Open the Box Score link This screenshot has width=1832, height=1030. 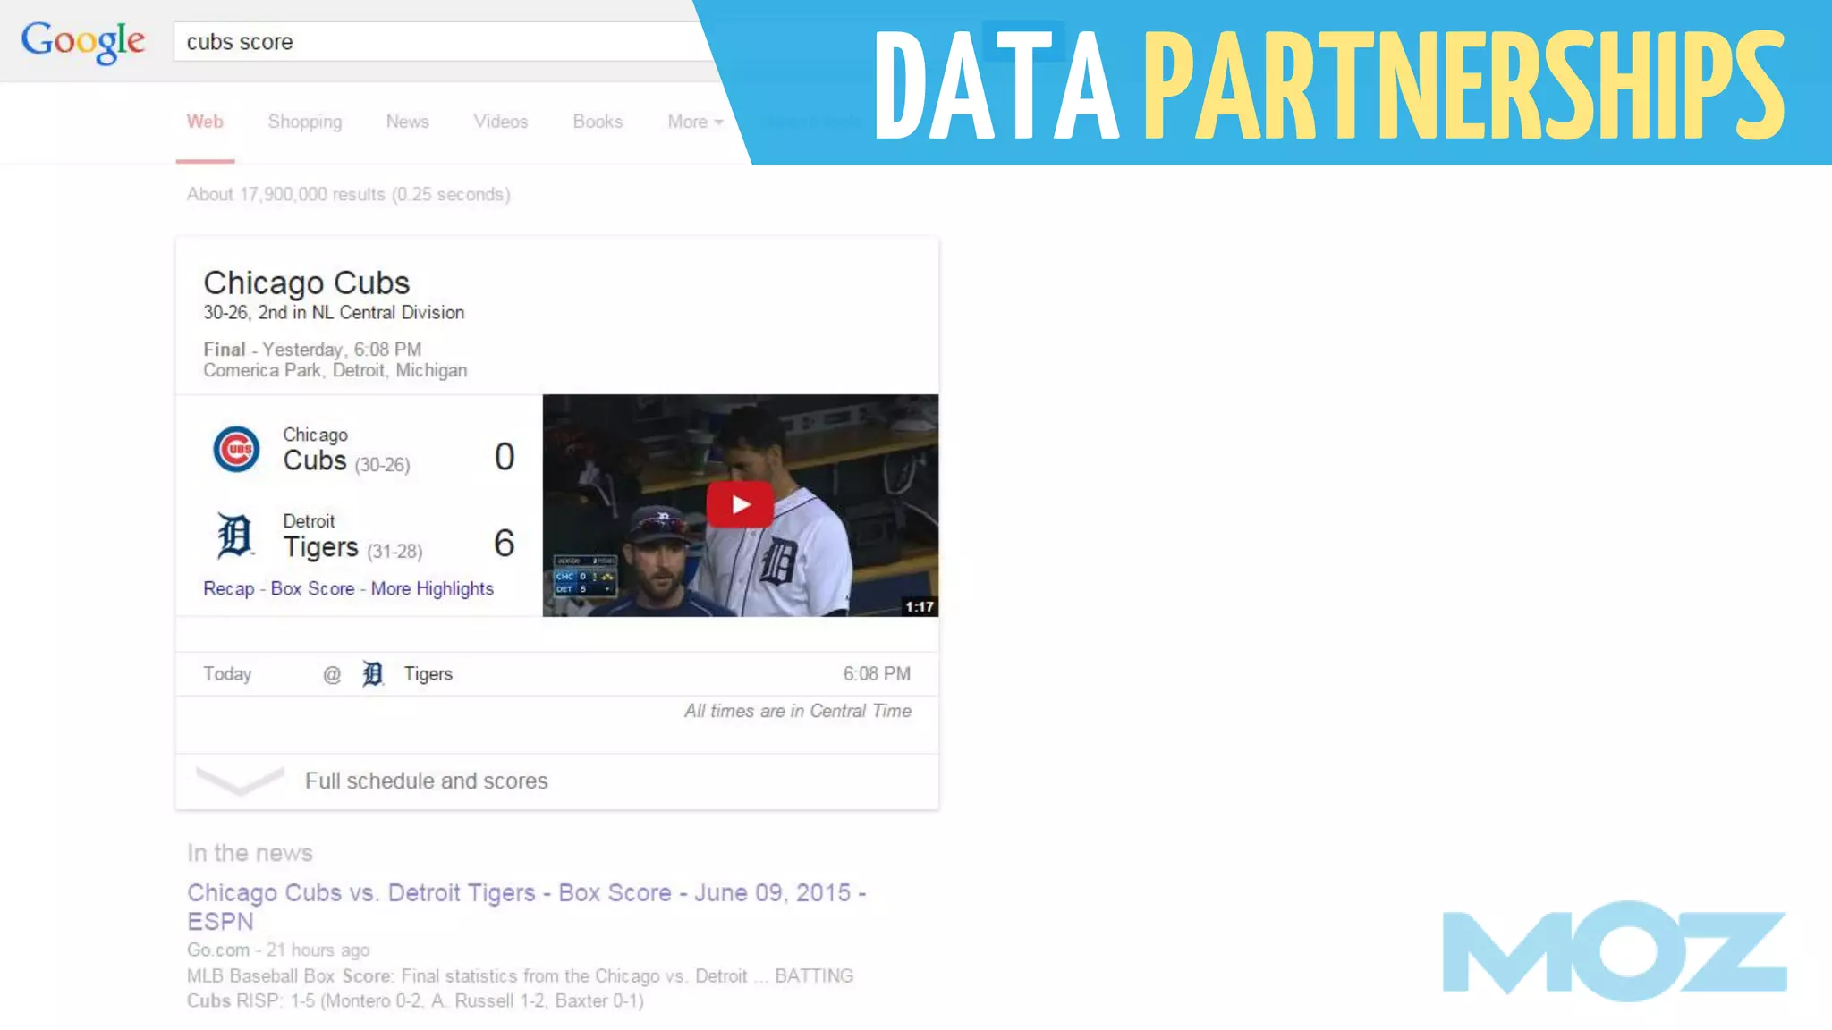coord(312,588)
